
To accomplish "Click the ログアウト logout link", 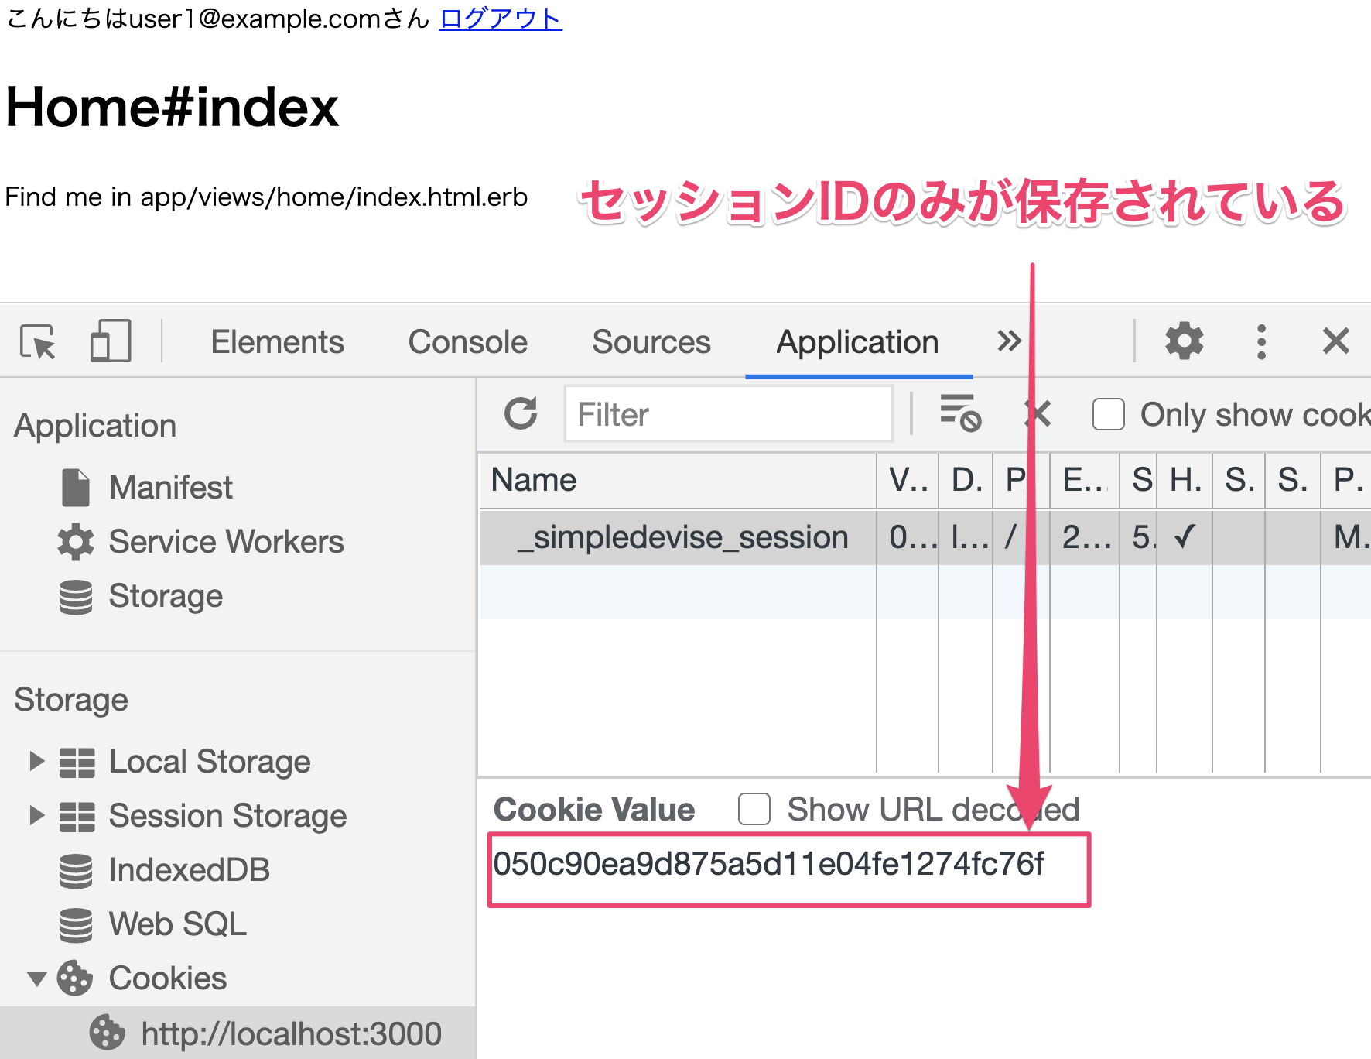I will click(500, 19).
